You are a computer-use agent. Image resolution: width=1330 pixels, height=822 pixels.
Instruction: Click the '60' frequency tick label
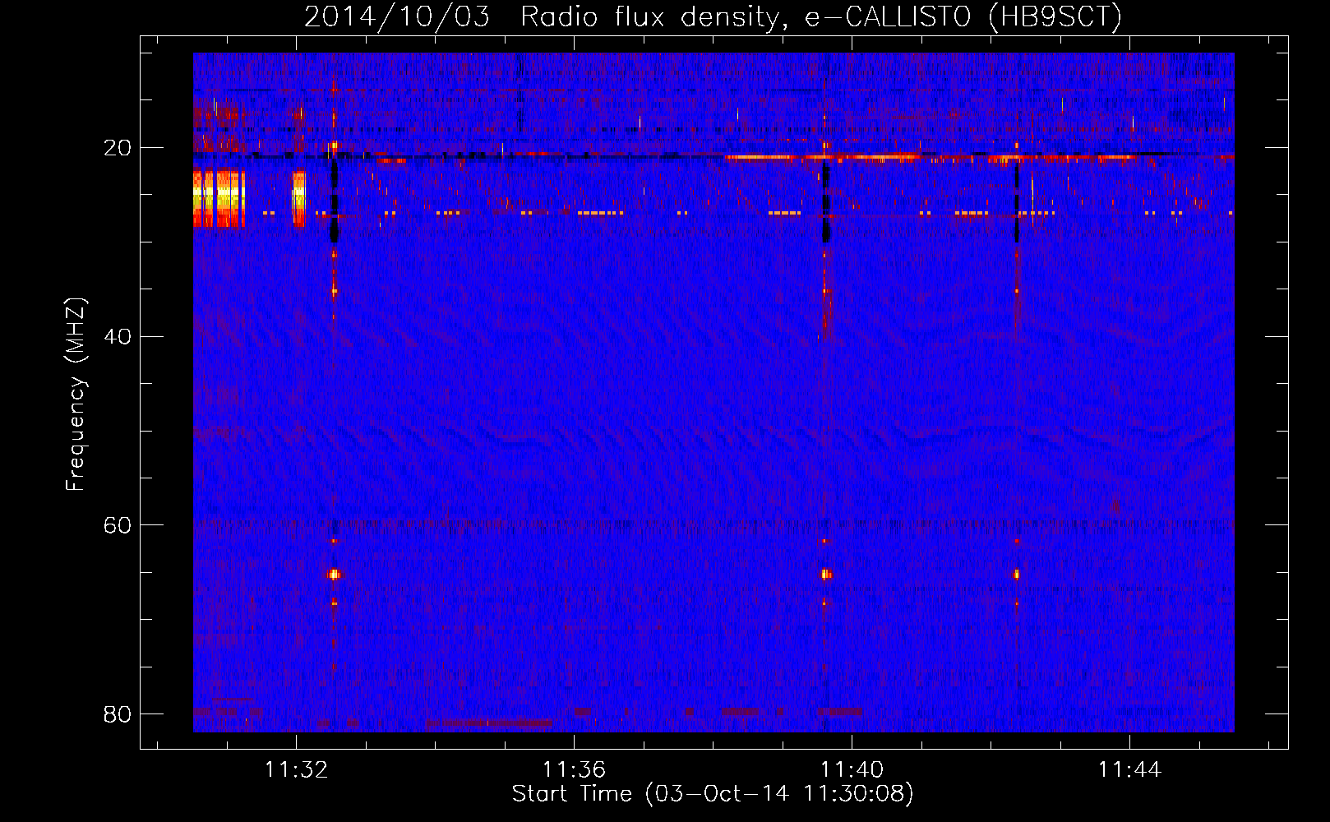click(118, 525)
